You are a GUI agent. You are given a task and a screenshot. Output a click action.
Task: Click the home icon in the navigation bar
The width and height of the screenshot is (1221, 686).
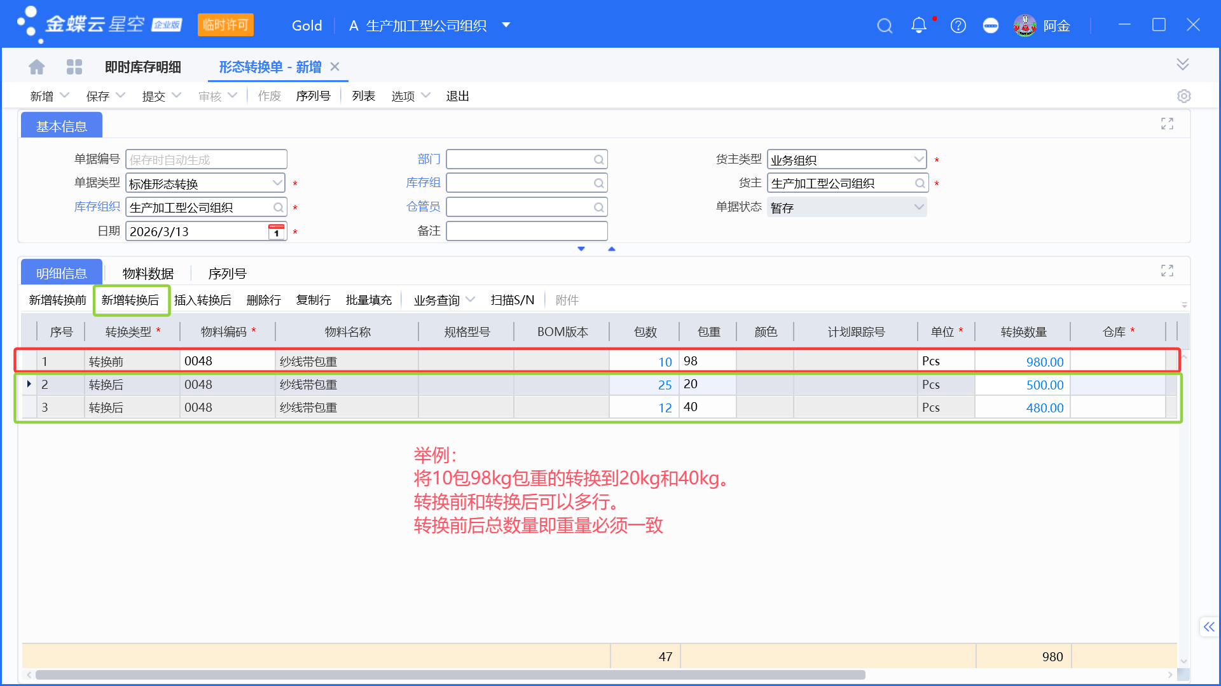coord(36,66)
